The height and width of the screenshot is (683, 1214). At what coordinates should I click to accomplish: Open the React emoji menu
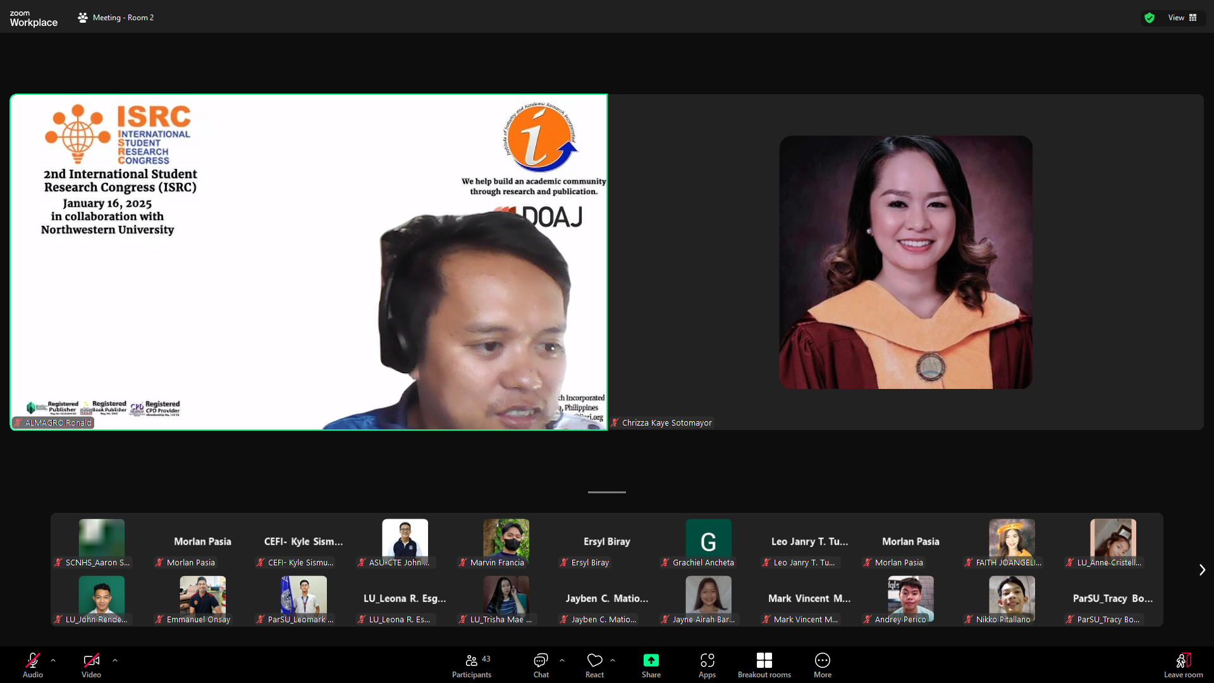[594, 665]
